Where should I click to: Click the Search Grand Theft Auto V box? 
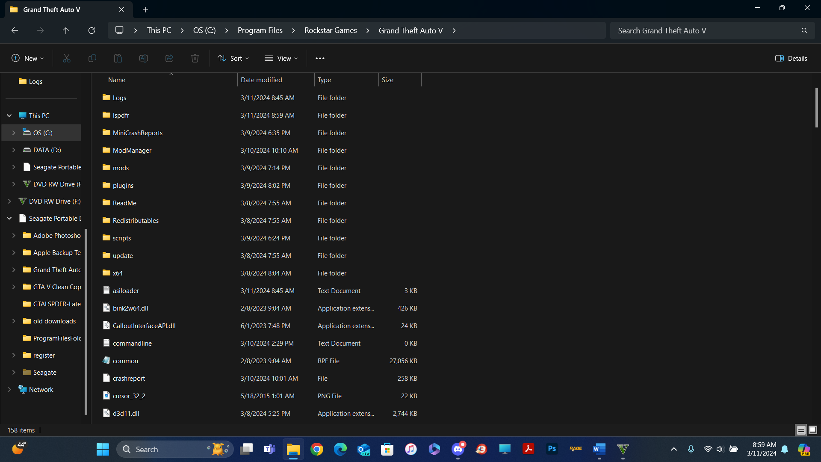pos(706,30)
